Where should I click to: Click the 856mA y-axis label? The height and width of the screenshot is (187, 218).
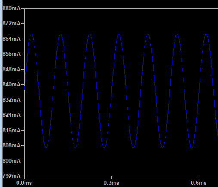pyautogui.click(x=12, y=54)
